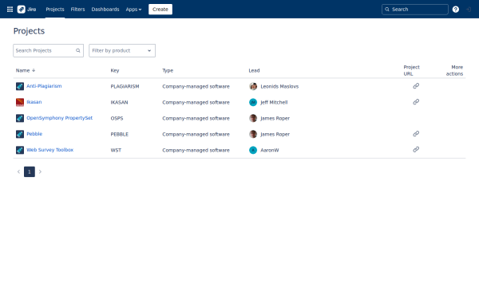The image size is (479, 299).
Task: Click Jeff Mitchell lead name
Action: coord(274,102)
